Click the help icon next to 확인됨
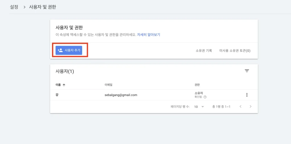Screen dimensions: 291x144 pyautogui.click(x=205, y=97)
